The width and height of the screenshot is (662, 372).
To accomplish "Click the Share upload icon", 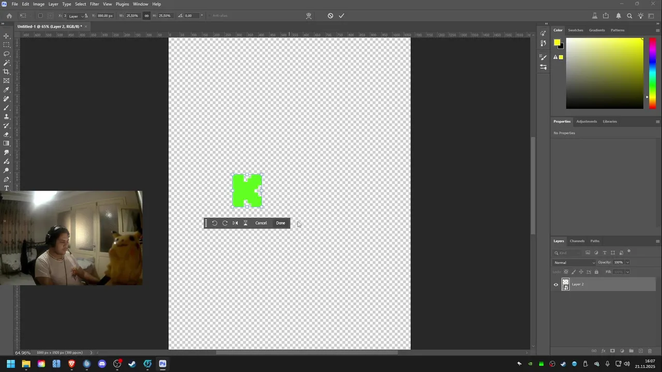I will (x=606, y=16).
